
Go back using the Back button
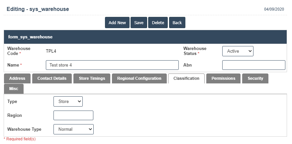177,23
